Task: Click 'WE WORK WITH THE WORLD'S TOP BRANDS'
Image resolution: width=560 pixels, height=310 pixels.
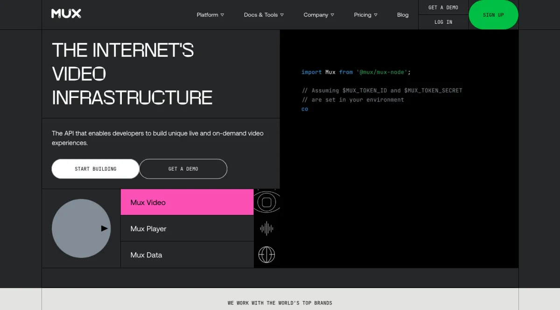Action: (280, 303)
